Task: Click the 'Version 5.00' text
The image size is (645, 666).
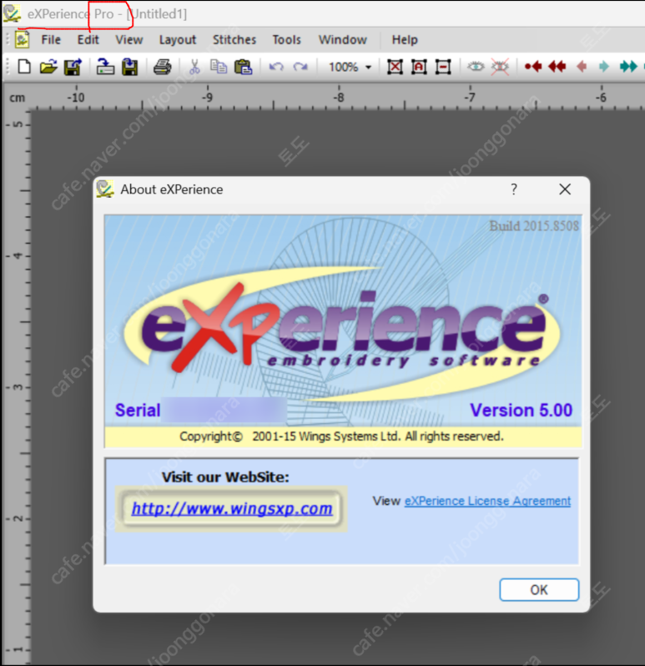Action: coord(521,411)
